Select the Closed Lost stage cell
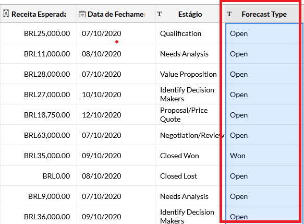The width and height of the screenshot is (304, 224). click(190, 176)
